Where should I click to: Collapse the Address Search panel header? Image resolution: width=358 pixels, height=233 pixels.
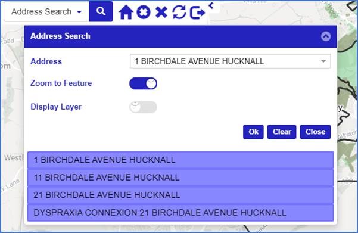(x=326, y=36)
